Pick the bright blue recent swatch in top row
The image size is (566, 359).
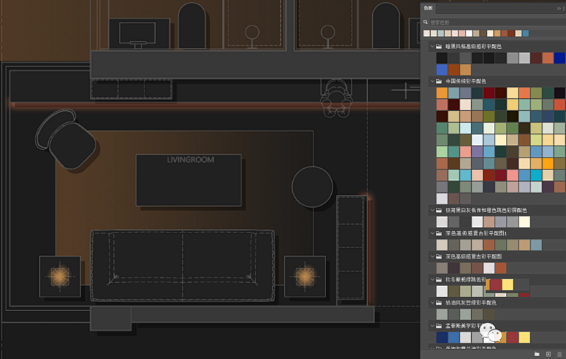click(x=526, y=33)
